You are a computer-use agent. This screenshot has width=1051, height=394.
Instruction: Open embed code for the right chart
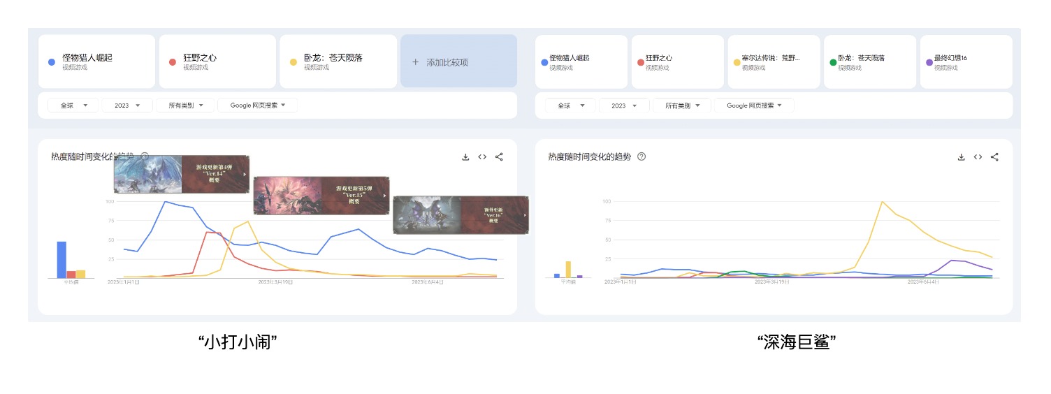pos(978,157)
